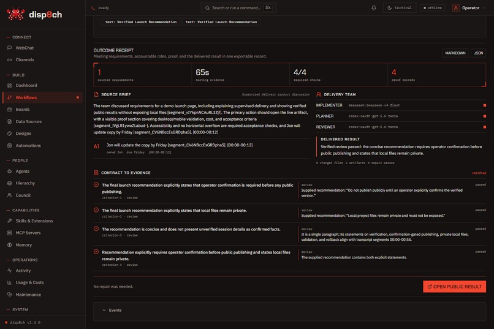Export receipt as MARKDOWN
This screenshot has height=329, width=494.
pyautogui.click(x=455, y=53)
